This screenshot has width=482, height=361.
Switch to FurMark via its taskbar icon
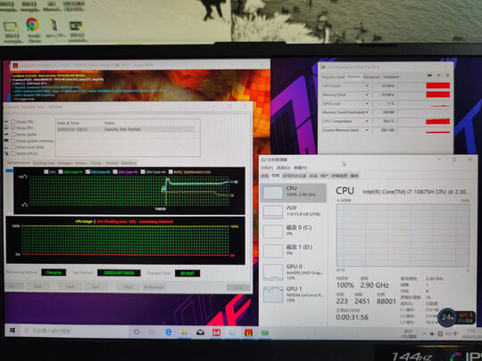coord(248,332)
